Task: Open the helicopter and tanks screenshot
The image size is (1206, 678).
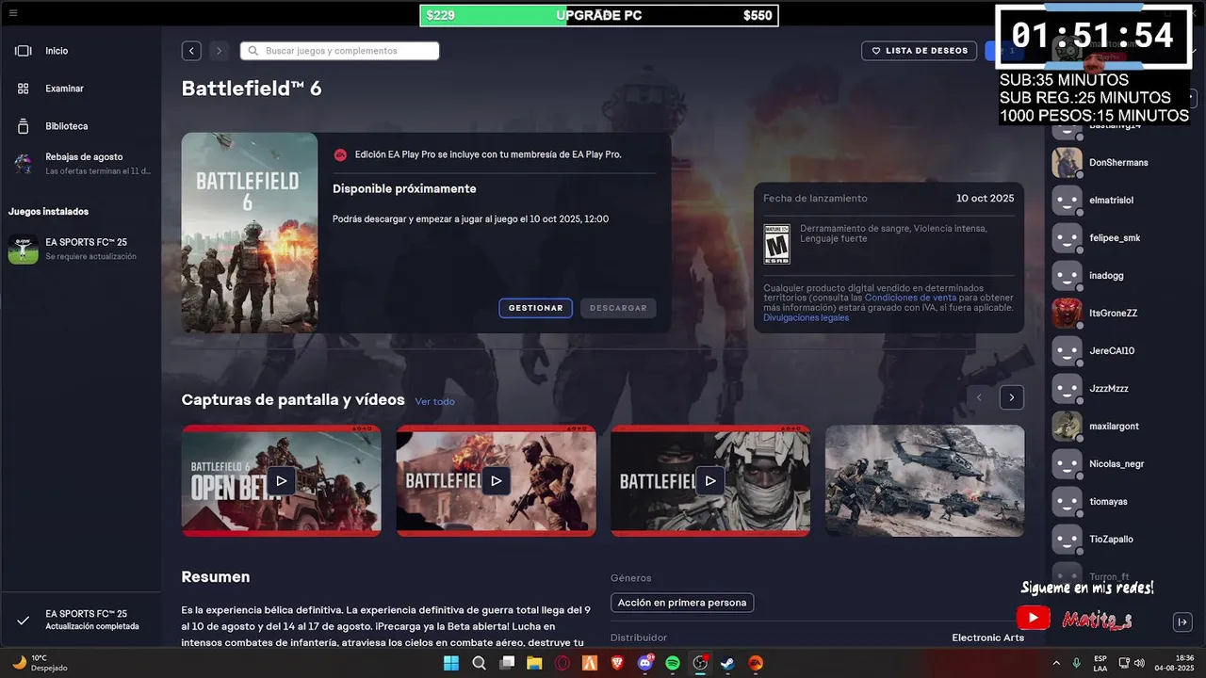Action: point(924,480)
